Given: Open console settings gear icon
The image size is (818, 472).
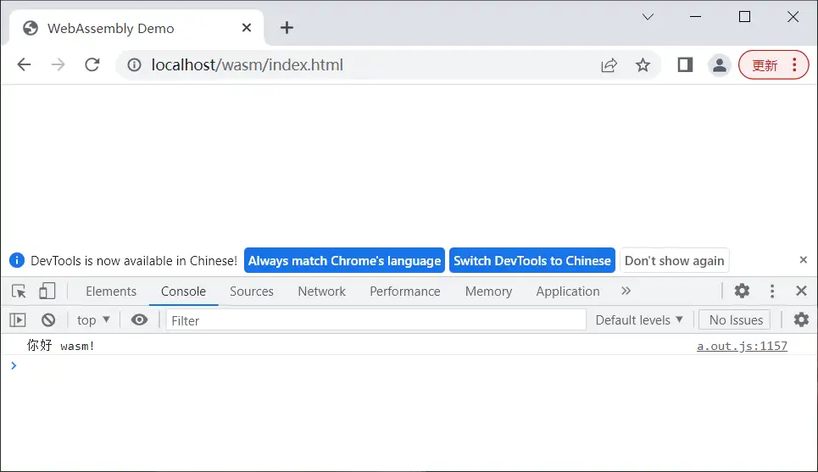Looking at the screenshot, I should click(800, 320).
